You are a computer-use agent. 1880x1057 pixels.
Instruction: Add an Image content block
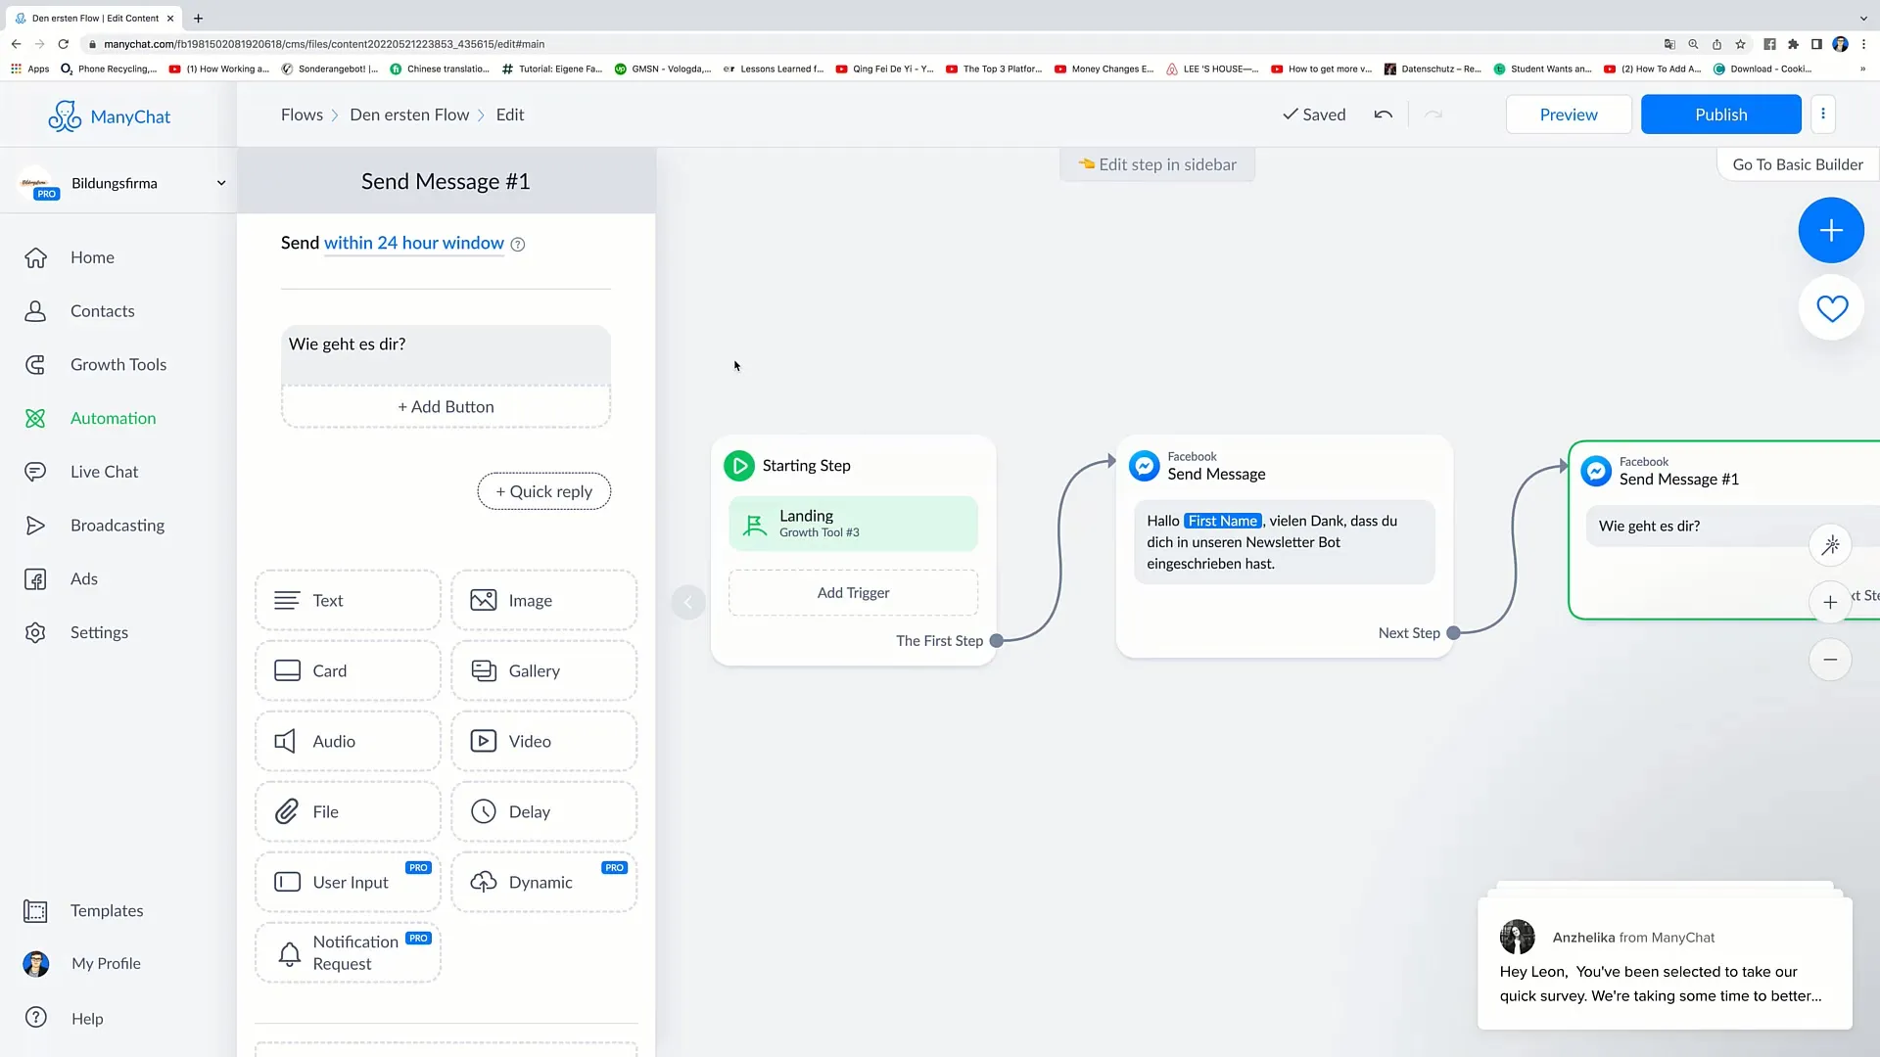(543, 601)
